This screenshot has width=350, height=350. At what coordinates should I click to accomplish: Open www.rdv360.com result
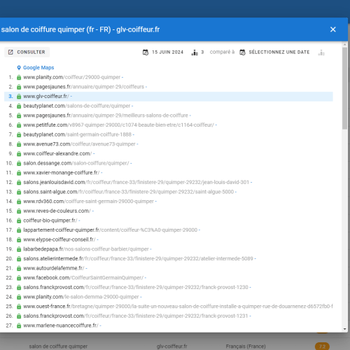pyautogui.click(x=89, y=202)
